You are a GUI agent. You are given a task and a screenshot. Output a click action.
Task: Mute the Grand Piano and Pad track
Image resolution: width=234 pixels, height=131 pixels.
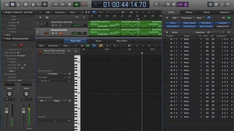pos(53,25)
